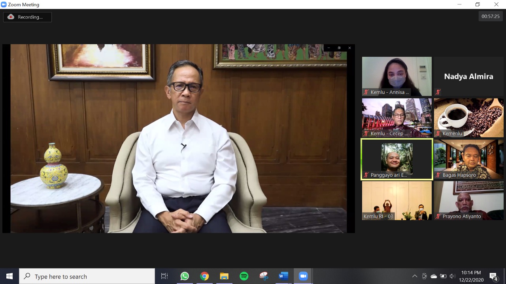Viewport: 506px width, 284px height.
Task: Open File Explorer from the taskbar
Action: (x=224, y=276)
